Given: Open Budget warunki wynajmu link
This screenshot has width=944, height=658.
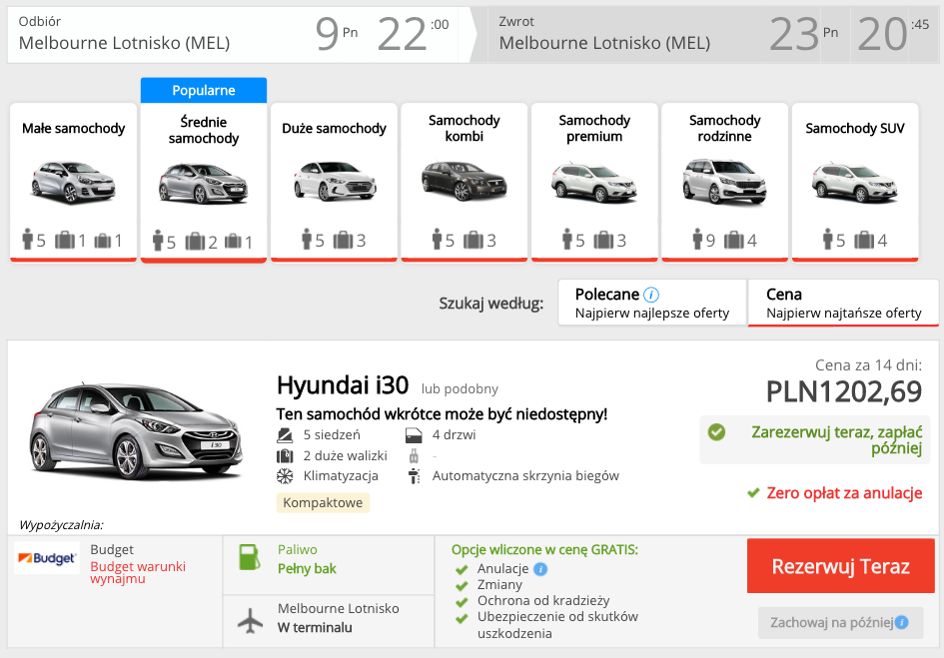Looking at the screenshot, I should point(138,572).
